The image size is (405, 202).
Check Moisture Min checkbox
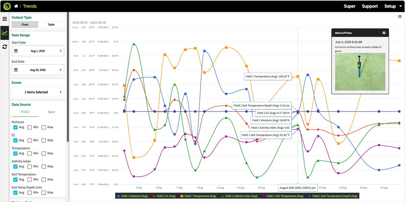tap(29, 127)
